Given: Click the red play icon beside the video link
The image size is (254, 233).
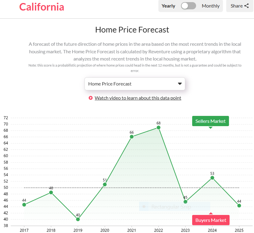Looking at the screenshot, I should click(x=90, y=98).
